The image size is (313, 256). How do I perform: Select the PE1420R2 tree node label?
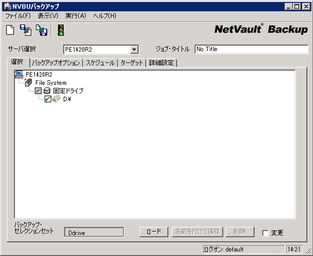39,75
